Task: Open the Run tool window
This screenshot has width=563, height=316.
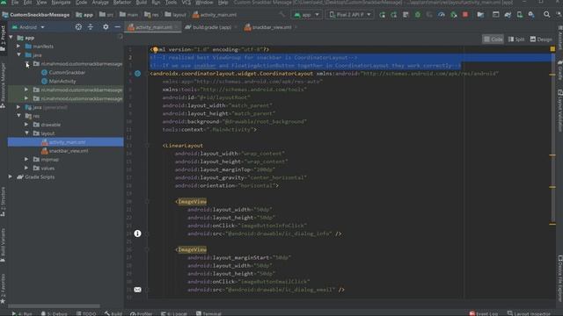Action: [x=22, y=313]
